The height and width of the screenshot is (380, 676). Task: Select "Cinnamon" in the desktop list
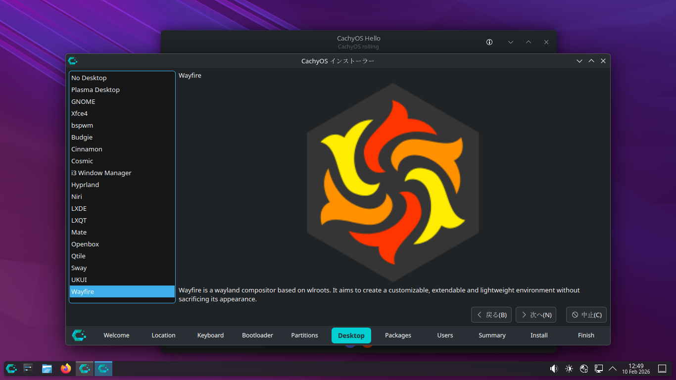[122, 149]
